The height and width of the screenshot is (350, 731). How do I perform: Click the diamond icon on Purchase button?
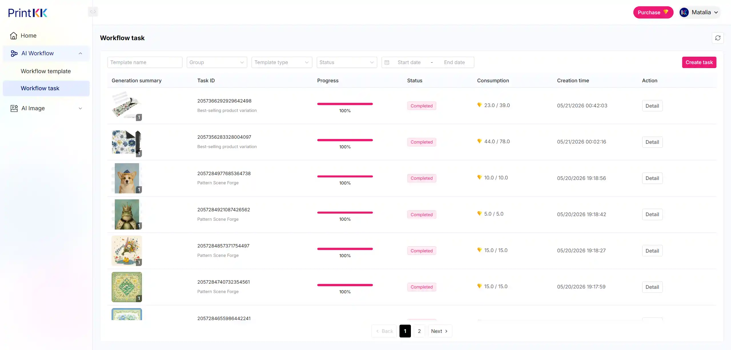click(x=666, y=12)
